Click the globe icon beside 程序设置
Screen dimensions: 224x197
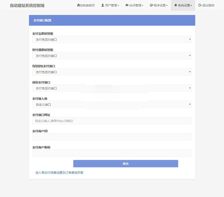[x=151, y=5]
